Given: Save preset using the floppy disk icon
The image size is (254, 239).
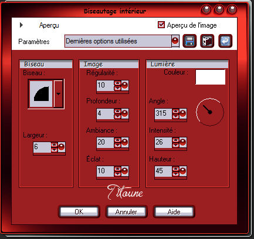Looking at the screenshot, I should point(189,41).
